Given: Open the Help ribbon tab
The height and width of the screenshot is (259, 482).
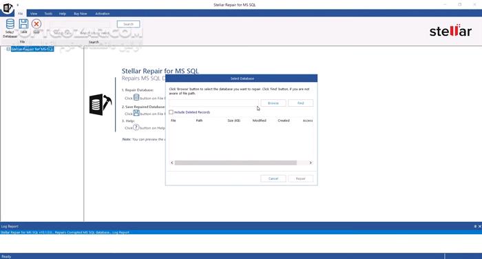Looking at the screenshot, I should (63, 14).
